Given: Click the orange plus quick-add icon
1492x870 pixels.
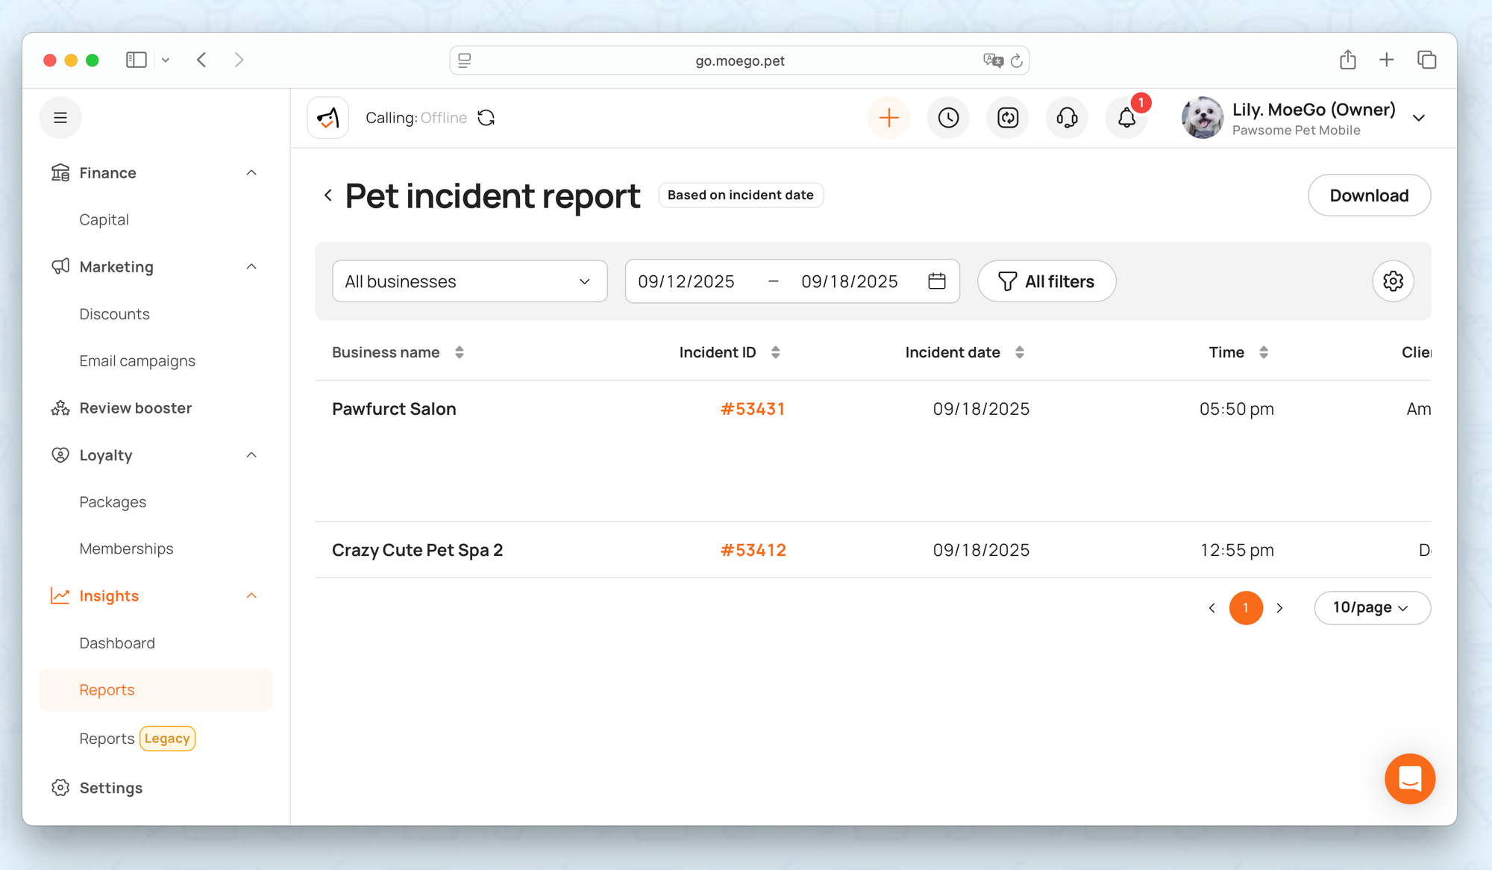Looking at the screenshot, I should pyautogui.click(x=888, y=118).
